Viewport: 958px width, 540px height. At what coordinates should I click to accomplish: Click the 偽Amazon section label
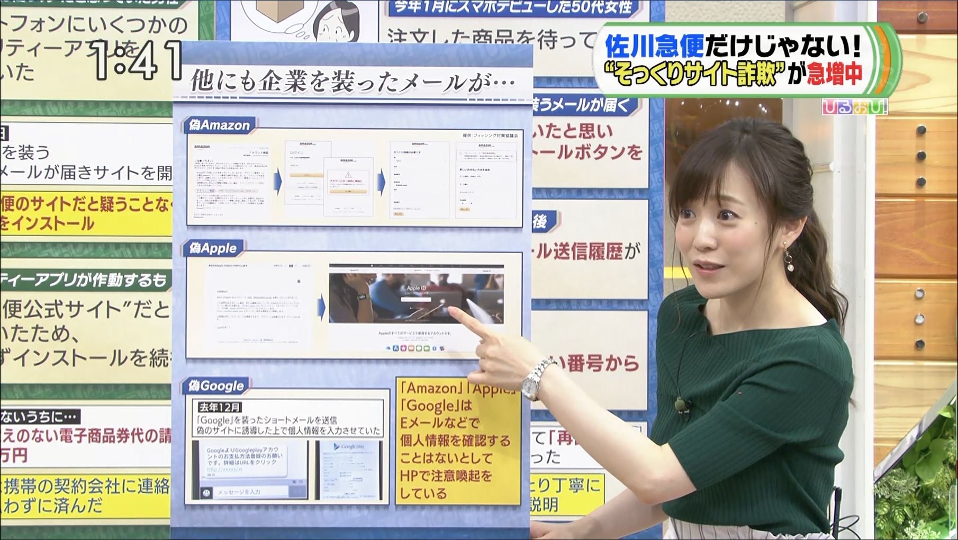click(x=220, y=125)
